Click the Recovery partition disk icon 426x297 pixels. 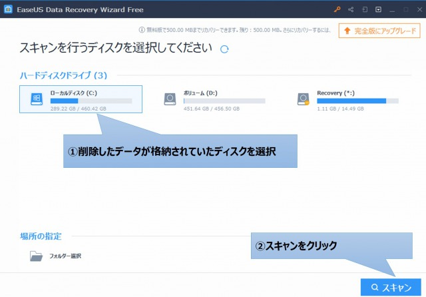coord(304,99)
